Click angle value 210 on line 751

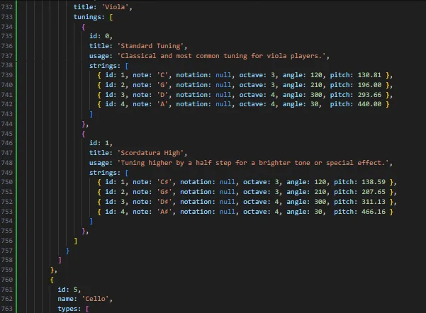coord(320,192)
